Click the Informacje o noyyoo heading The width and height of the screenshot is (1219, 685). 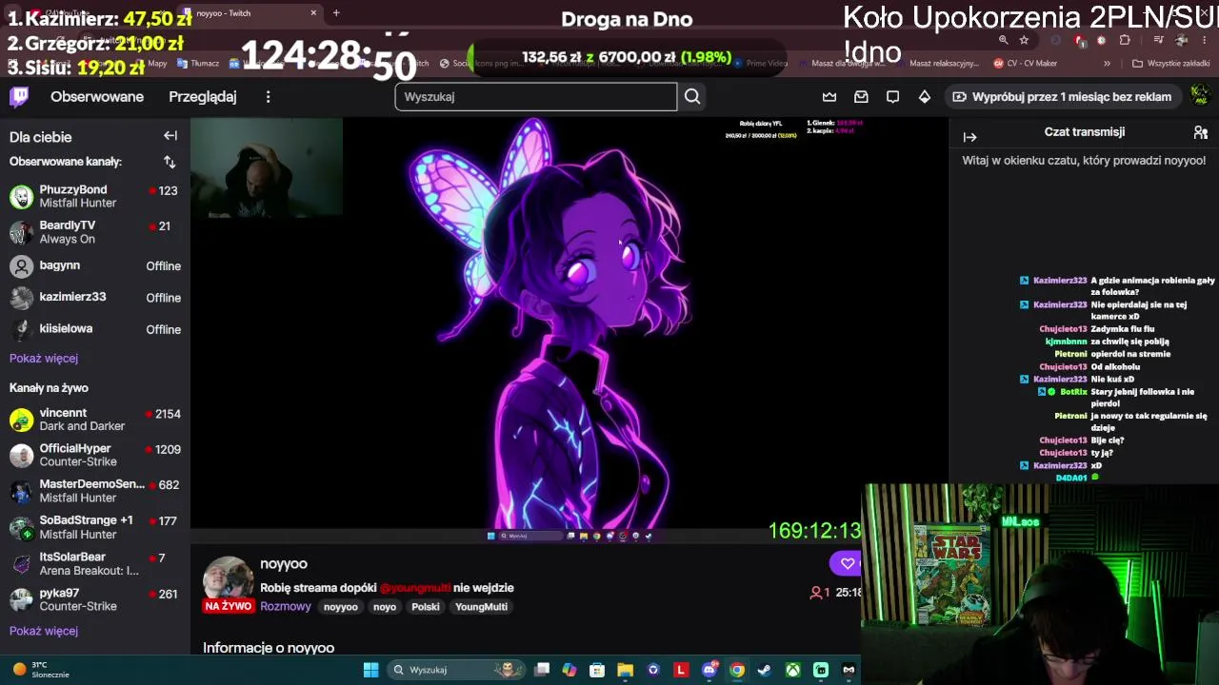[x=269, y=648]
